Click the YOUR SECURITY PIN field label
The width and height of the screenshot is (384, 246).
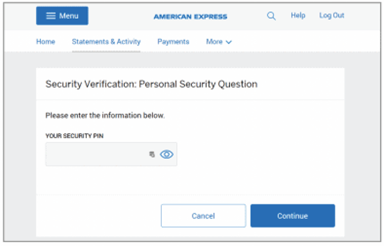pyautogui.click(x=75, y=136)
